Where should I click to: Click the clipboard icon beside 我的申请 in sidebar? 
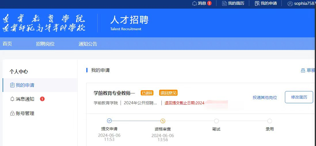click(12, 85)
